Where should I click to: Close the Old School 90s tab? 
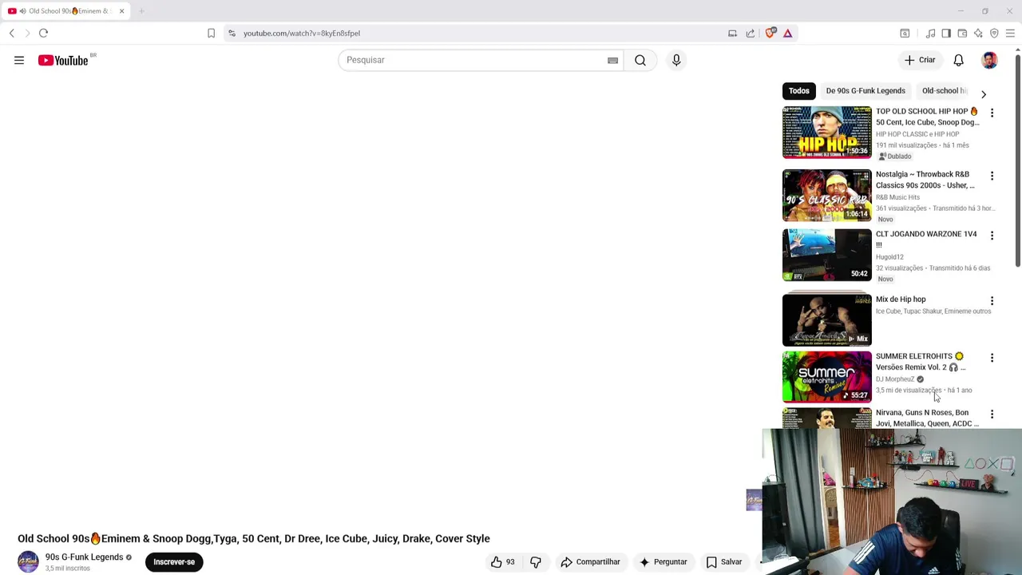point(121,11)
